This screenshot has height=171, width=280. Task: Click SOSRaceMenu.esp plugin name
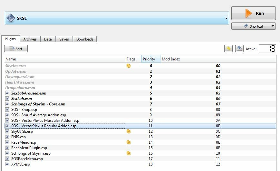pos(27,158)
